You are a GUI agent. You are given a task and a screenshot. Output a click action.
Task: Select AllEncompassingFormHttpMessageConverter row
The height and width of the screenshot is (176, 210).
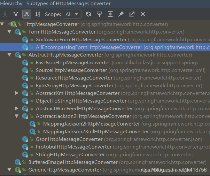pos(105,47)
